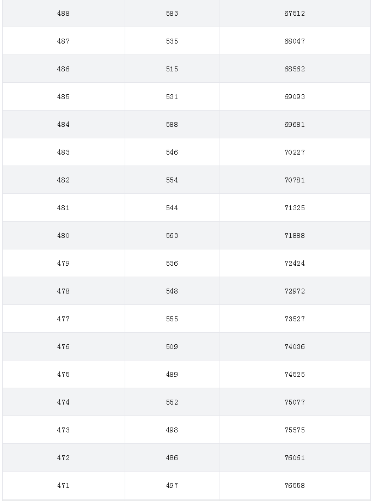Viewport: 373px width, 501px height.
Task: Click the cell with 68047
Action: click(x=295, y=41)
